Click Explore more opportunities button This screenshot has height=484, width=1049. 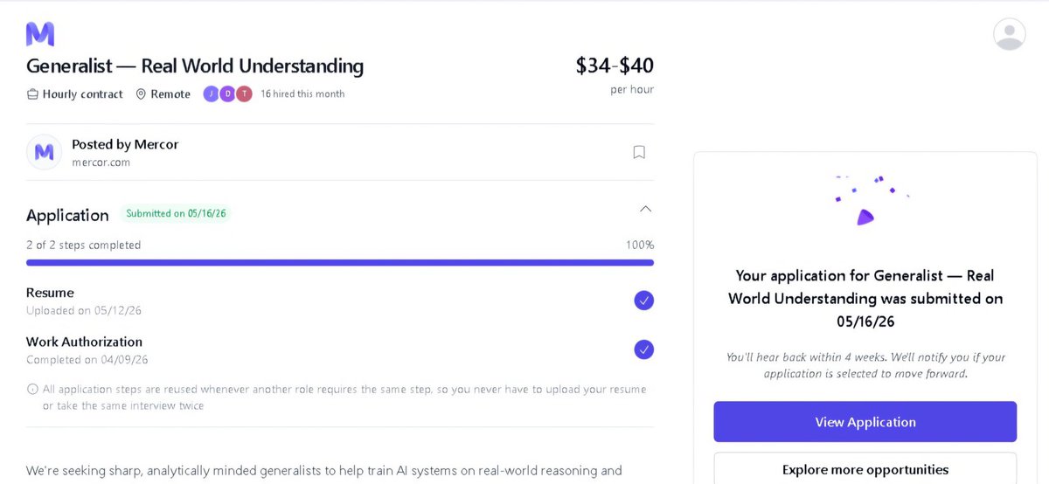[x=865, y=469]
